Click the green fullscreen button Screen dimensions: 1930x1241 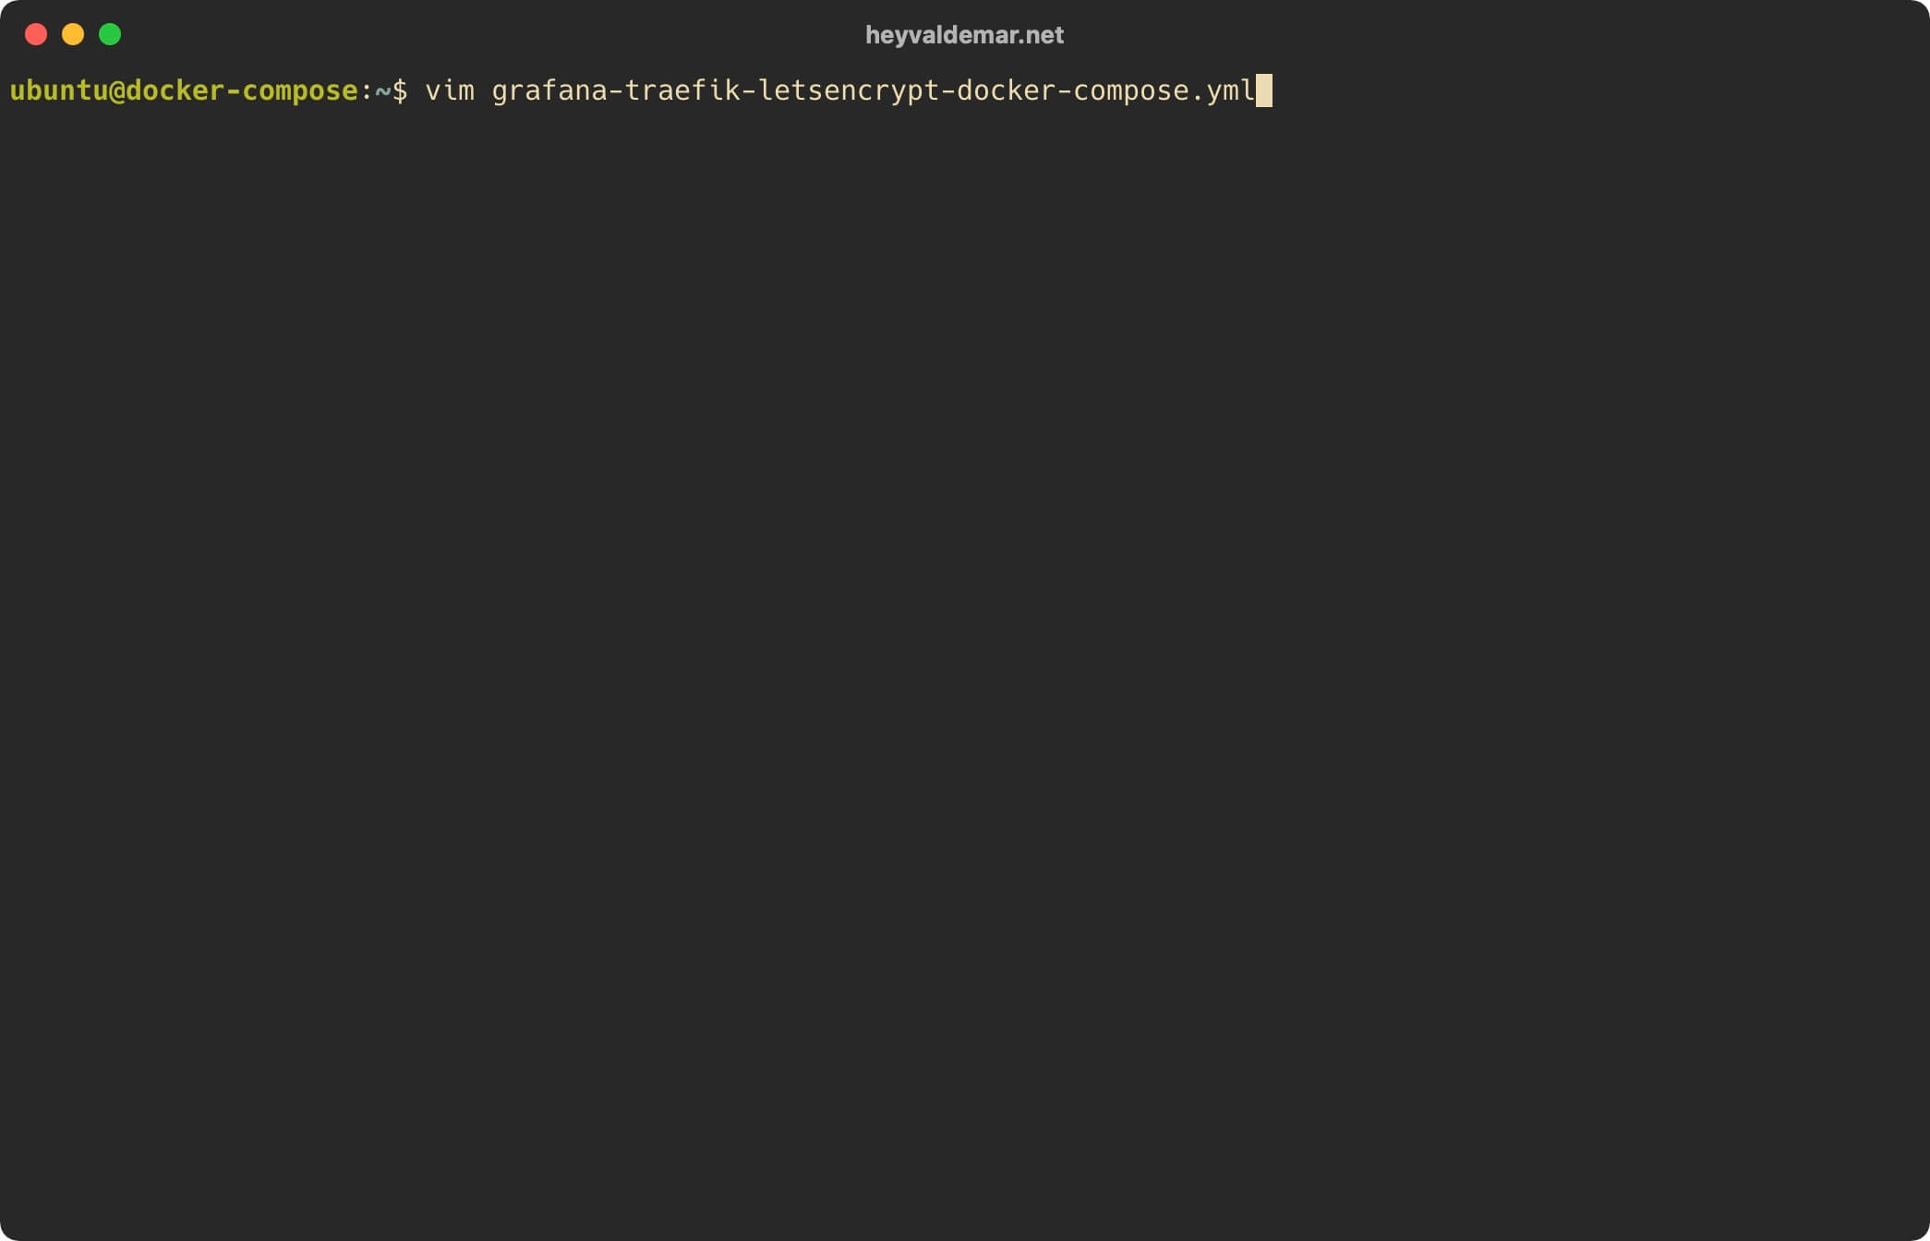coord(111,32)
